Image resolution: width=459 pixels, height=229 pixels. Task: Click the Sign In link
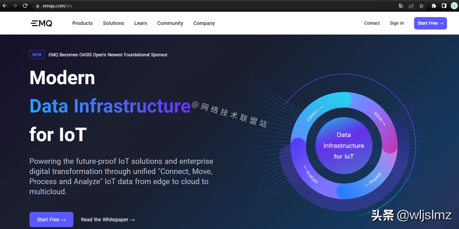(x=397, y=23)
